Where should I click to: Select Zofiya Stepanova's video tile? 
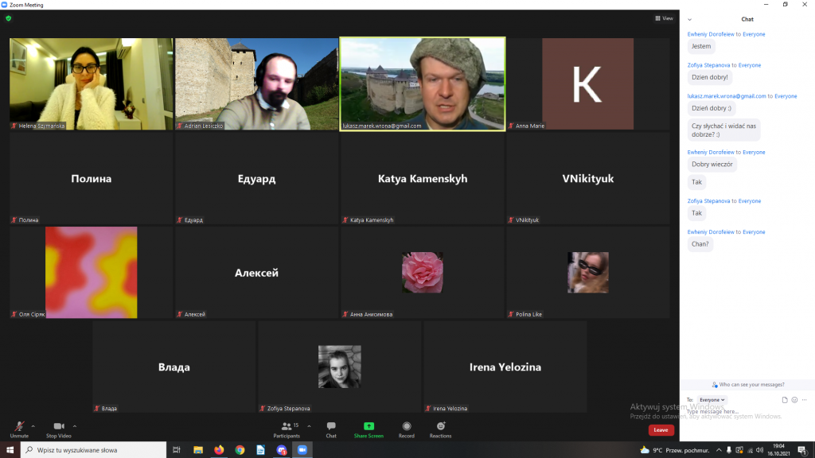(340, 367)
